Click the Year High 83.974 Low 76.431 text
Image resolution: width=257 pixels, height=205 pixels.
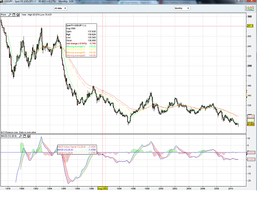(36, 15)
